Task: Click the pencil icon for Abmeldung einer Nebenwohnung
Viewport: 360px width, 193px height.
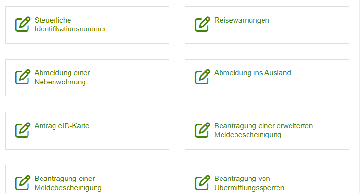Action: click(23, 77)
